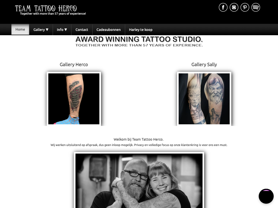Screen dimensions: 278x208
Task: Expand the Info dropdown arrow
Action: pyautogui.click(x=66, y=30)
